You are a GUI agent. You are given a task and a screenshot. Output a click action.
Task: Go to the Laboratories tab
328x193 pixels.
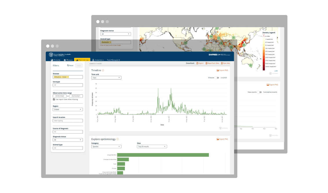[x=98, y=60]
